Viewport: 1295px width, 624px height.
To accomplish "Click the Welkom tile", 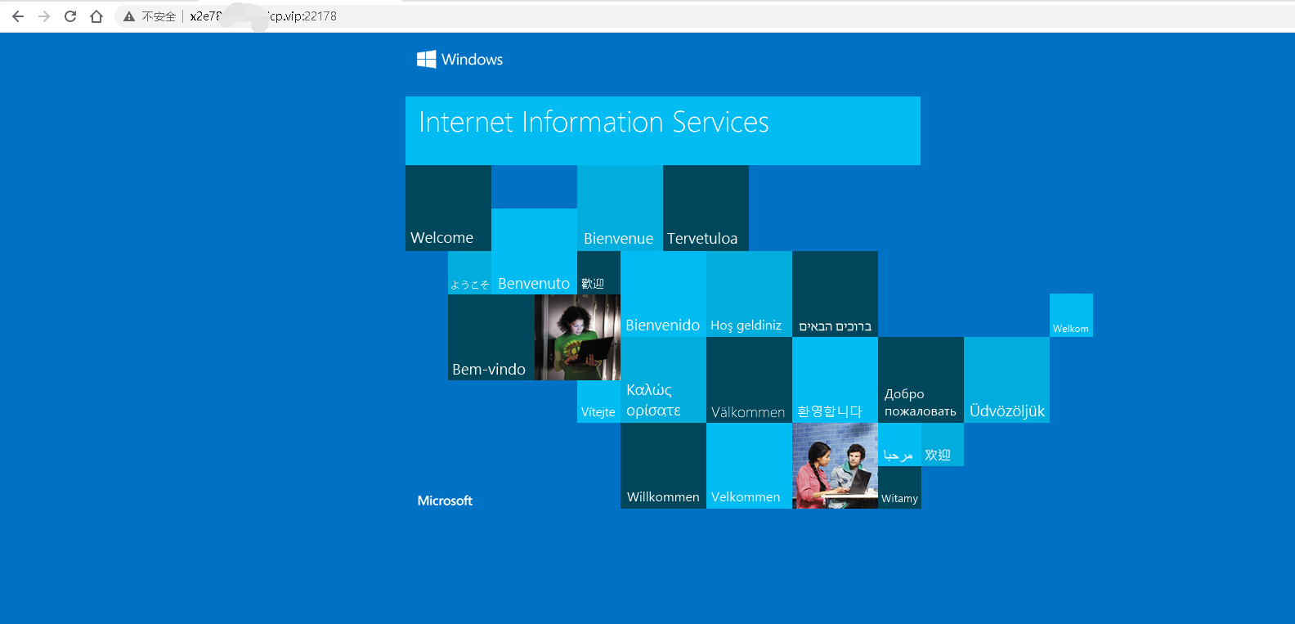I will [1071, 315].
